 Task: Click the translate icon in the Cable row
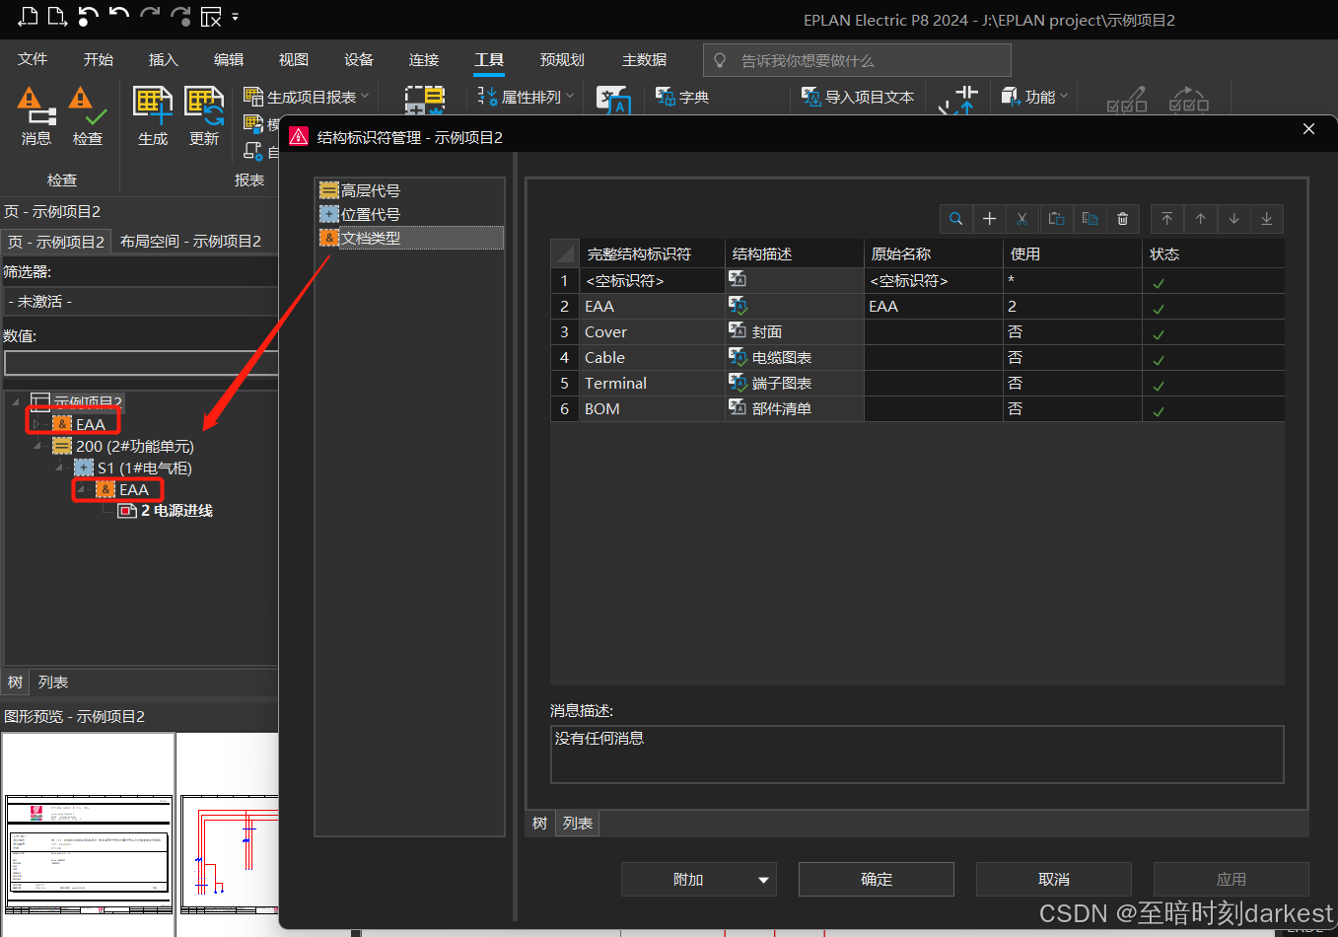(x=738, y=356)
